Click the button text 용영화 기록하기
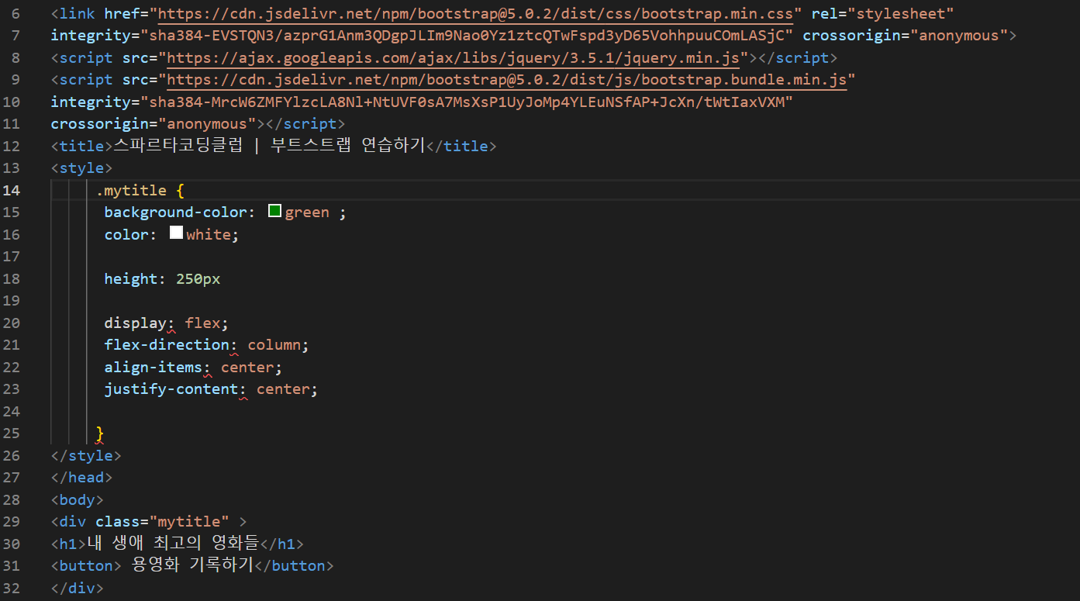1080x601 pixels. (x=193, y=565)
